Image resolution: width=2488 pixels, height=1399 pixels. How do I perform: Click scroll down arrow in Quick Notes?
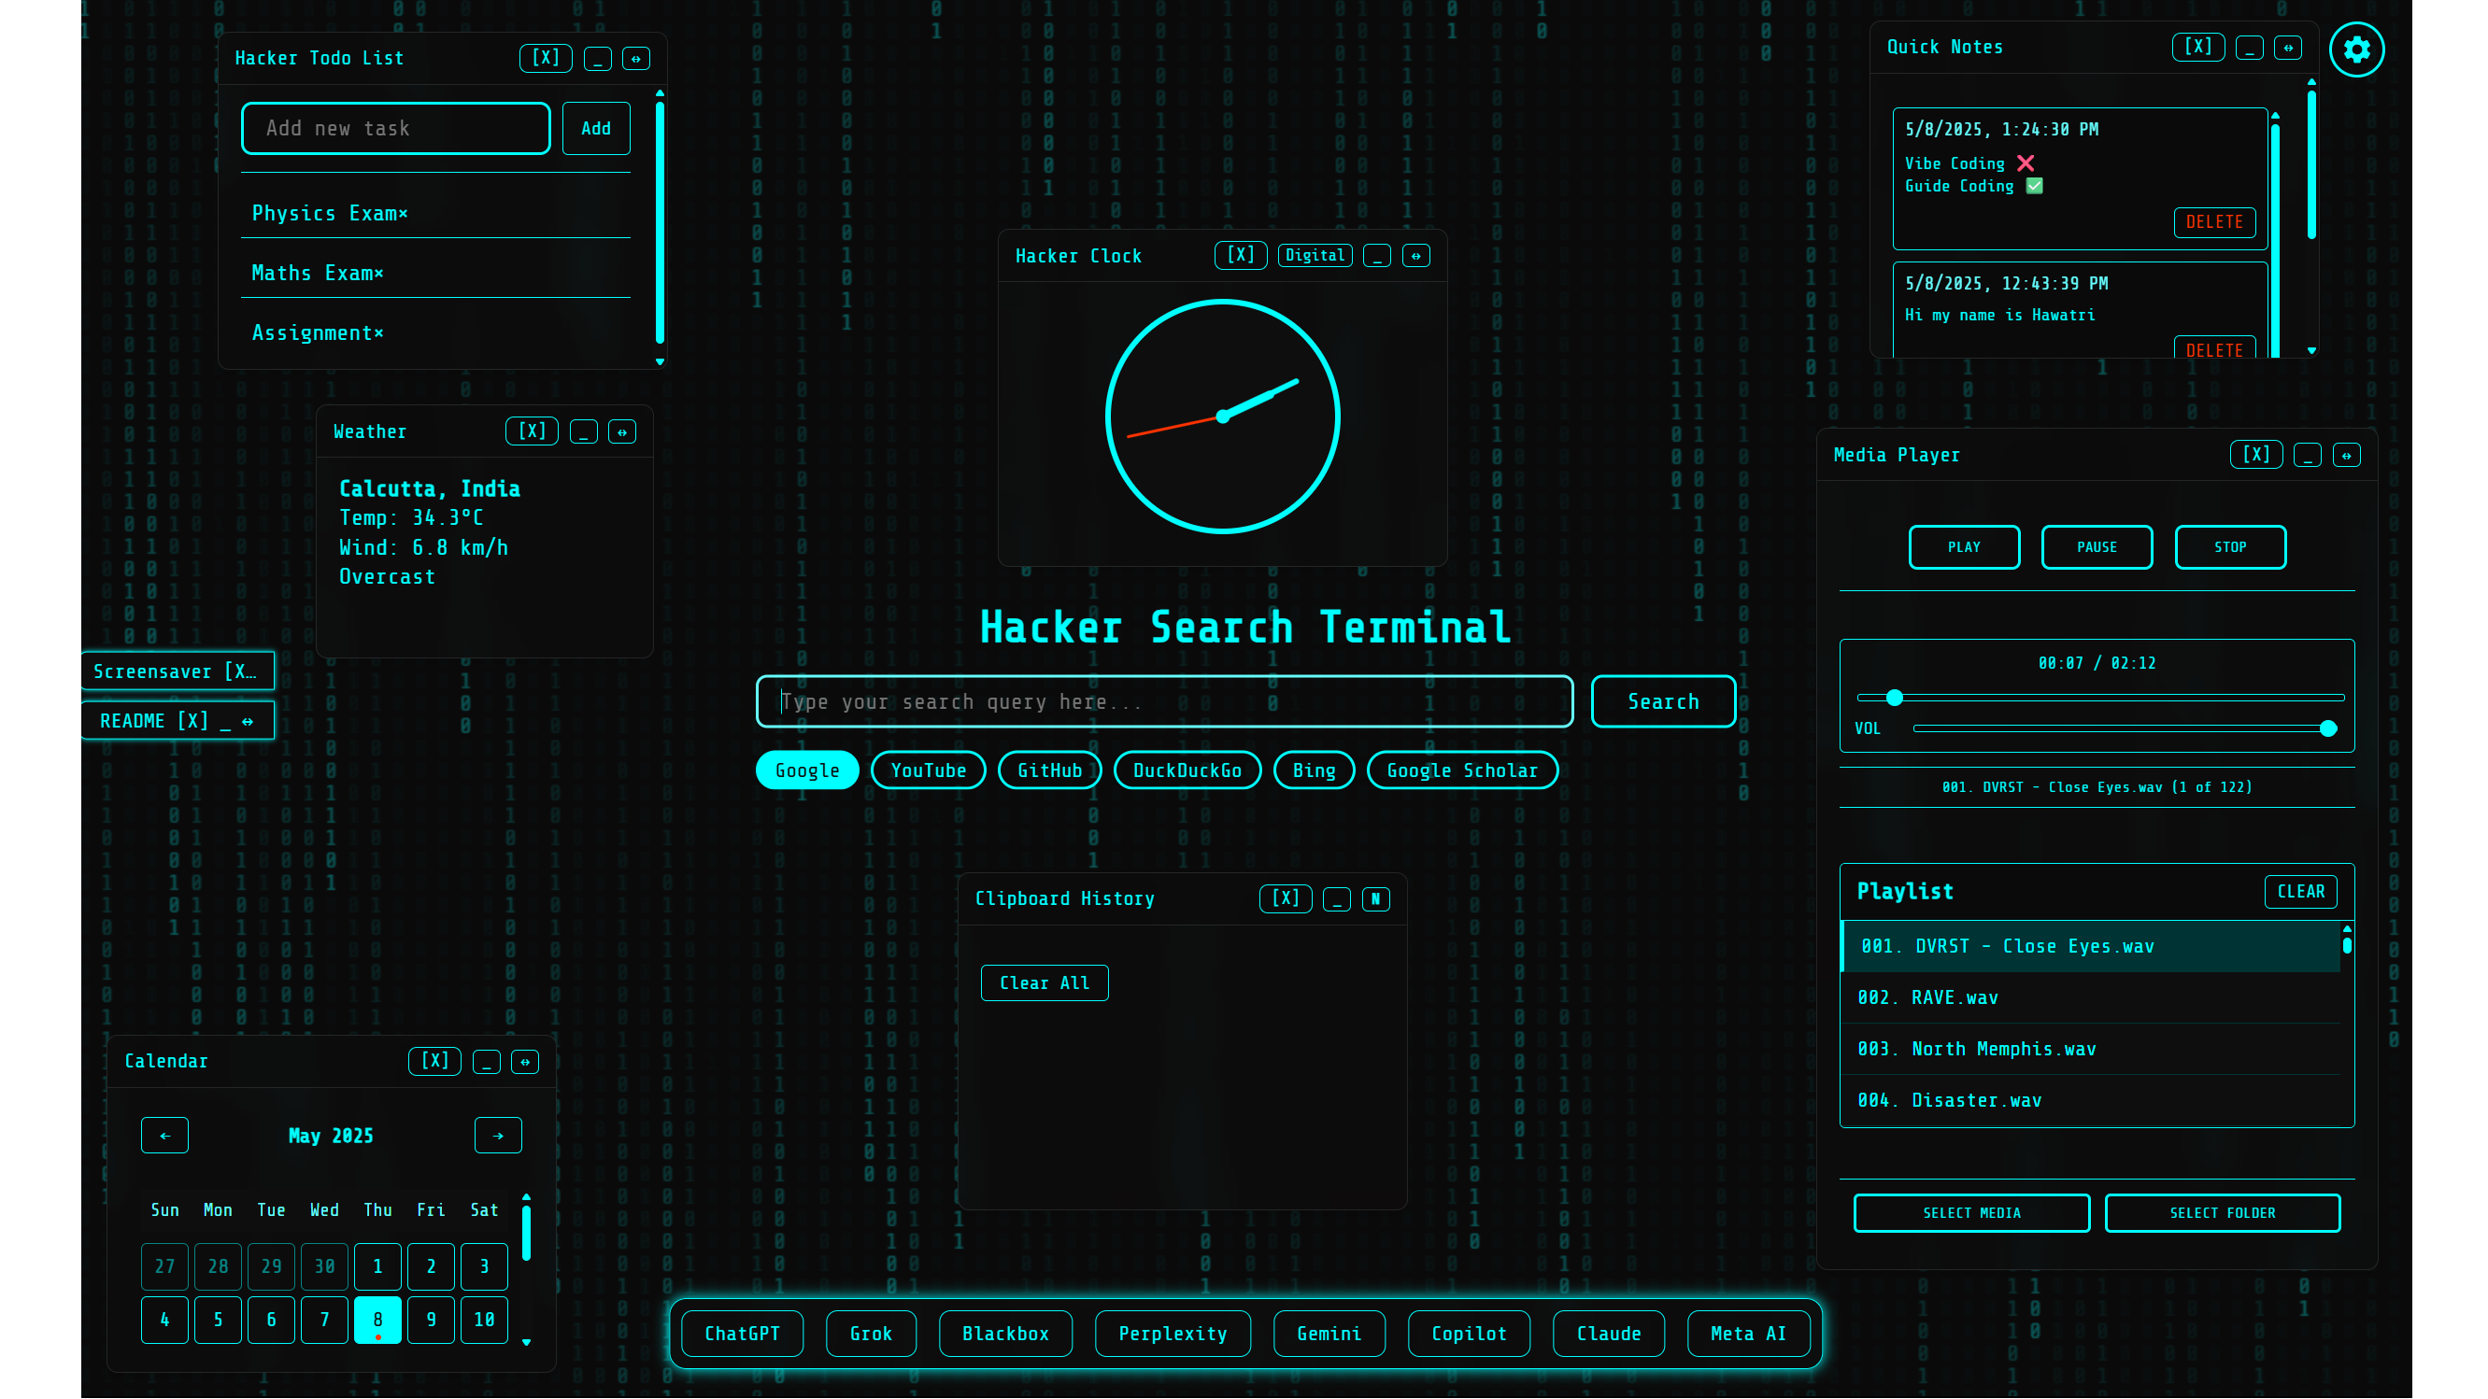pos(2312,351)
